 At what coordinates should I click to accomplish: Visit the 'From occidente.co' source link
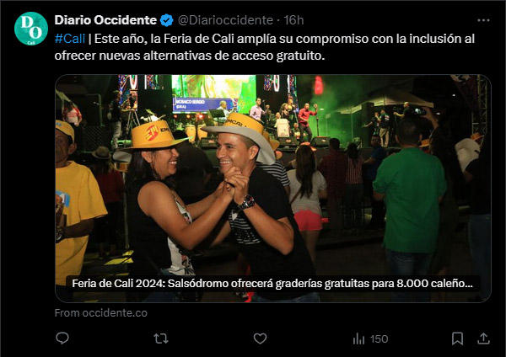click(101, 313)
